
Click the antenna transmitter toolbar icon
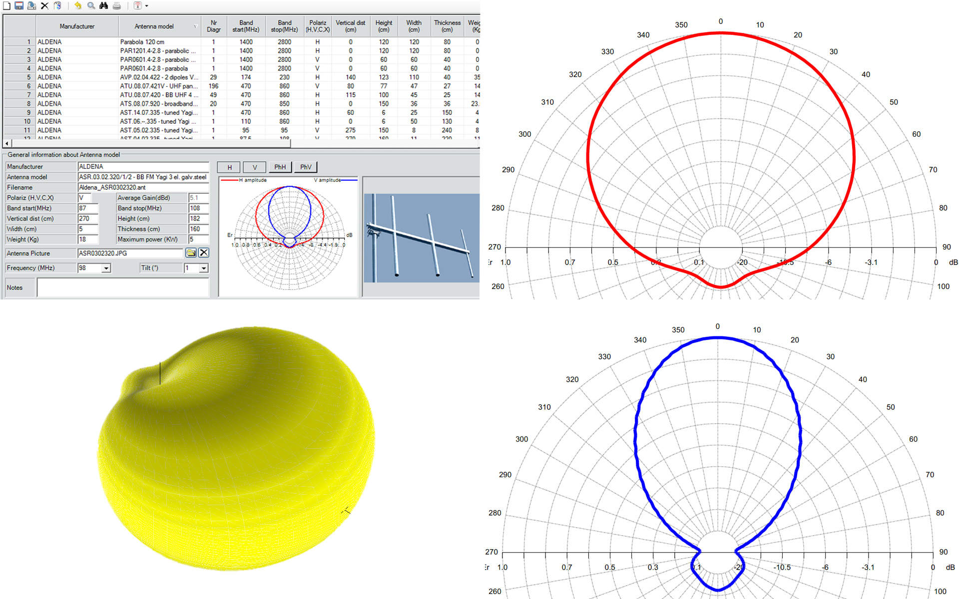pos(137,5)
